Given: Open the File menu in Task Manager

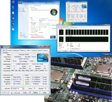Looking at the screenshot, I should click(x=59, y=26).
